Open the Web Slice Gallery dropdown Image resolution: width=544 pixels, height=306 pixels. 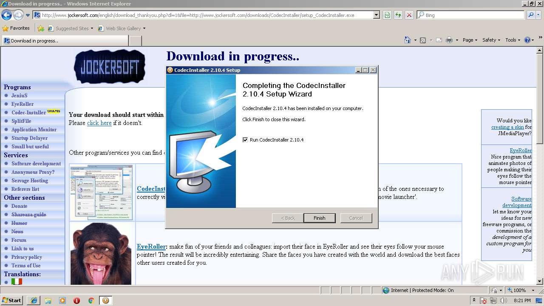click(122, 28)
